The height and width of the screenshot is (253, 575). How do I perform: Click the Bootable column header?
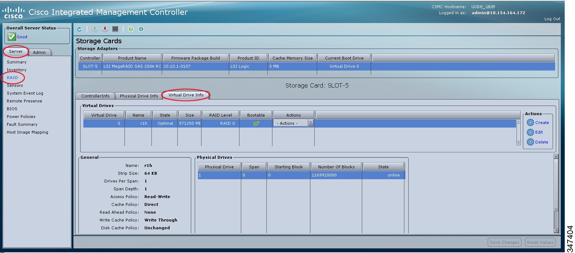[256, 115]
